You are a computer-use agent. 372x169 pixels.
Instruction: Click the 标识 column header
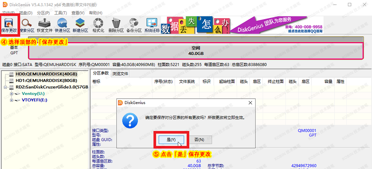coord(206,81)
